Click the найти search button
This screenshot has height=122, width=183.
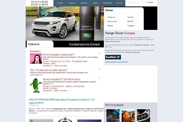click(x=150, y=2)
